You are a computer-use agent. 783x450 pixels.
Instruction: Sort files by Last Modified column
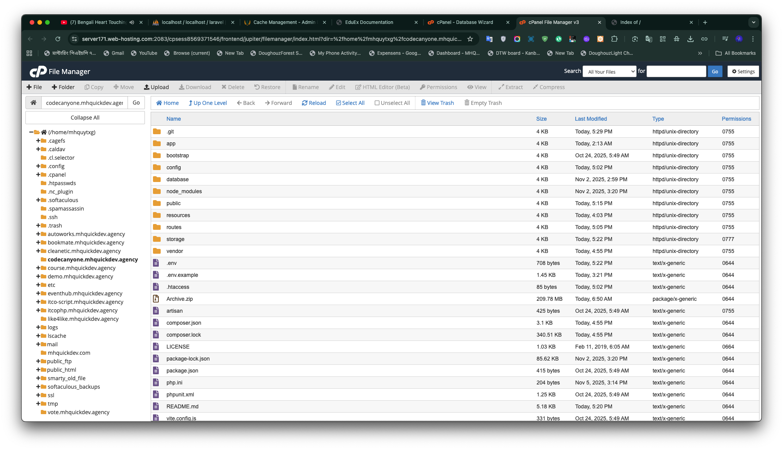point(590,119)
